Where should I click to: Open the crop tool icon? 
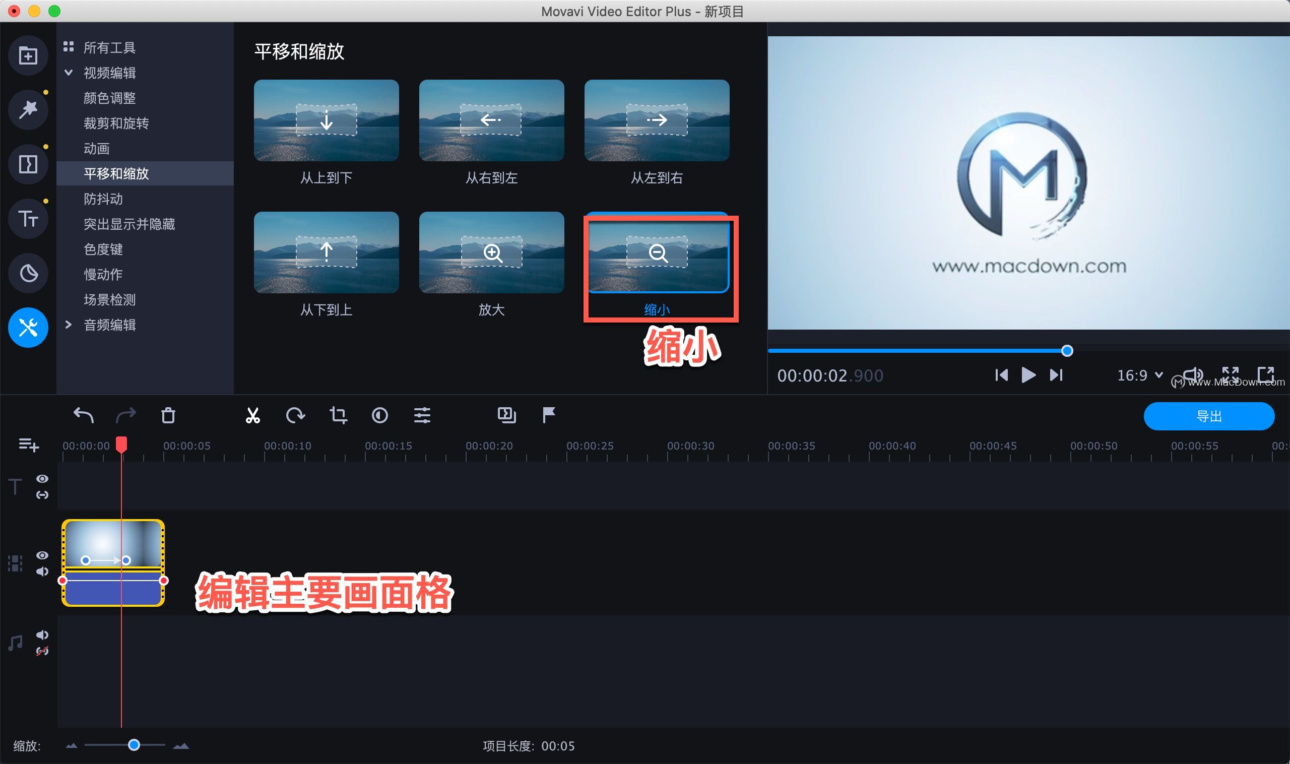[x=338, y=415]
